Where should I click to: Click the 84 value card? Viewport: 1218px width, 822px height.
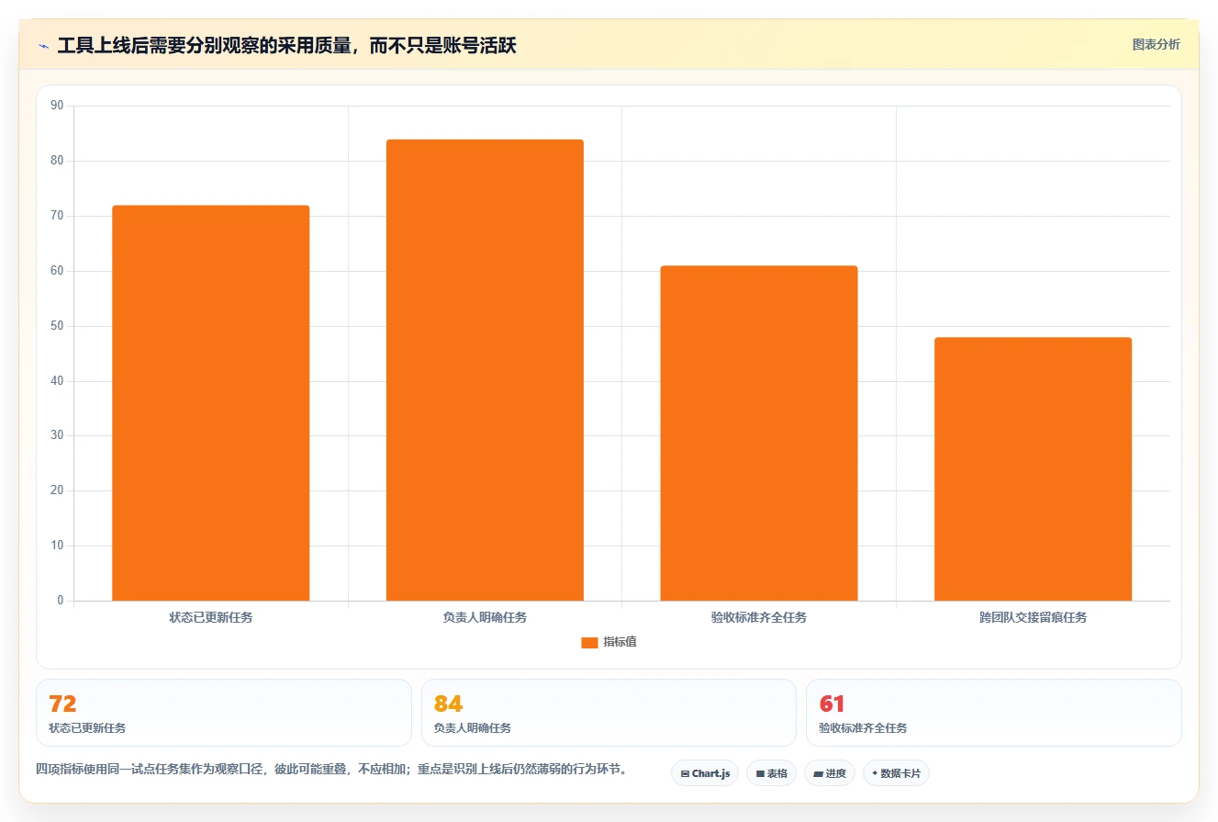click(609, 713)
